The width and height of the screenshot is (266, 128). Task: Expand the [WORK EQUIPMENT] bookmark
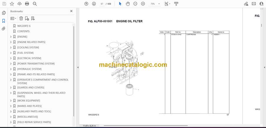pyautogui.click(x=11, y=101)
